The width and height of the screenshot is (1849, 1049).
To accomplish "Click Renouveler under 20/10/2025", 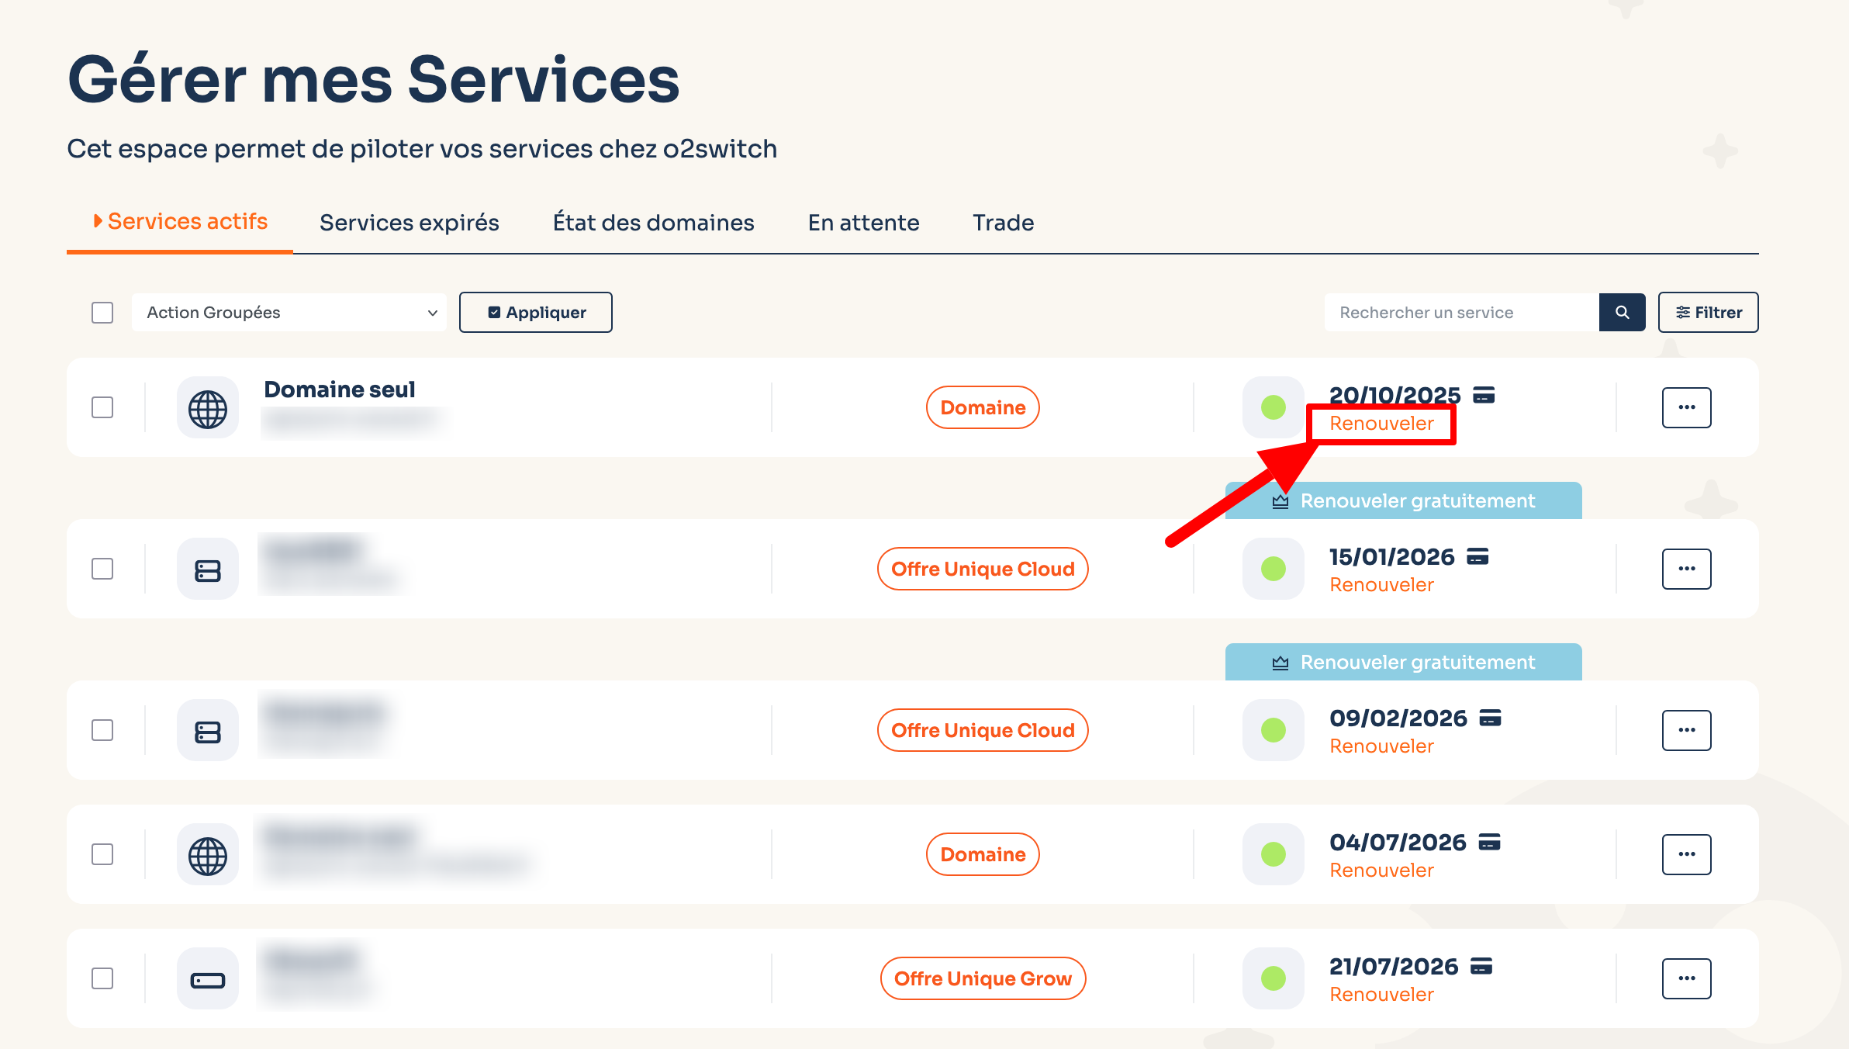I will 1382,424.
